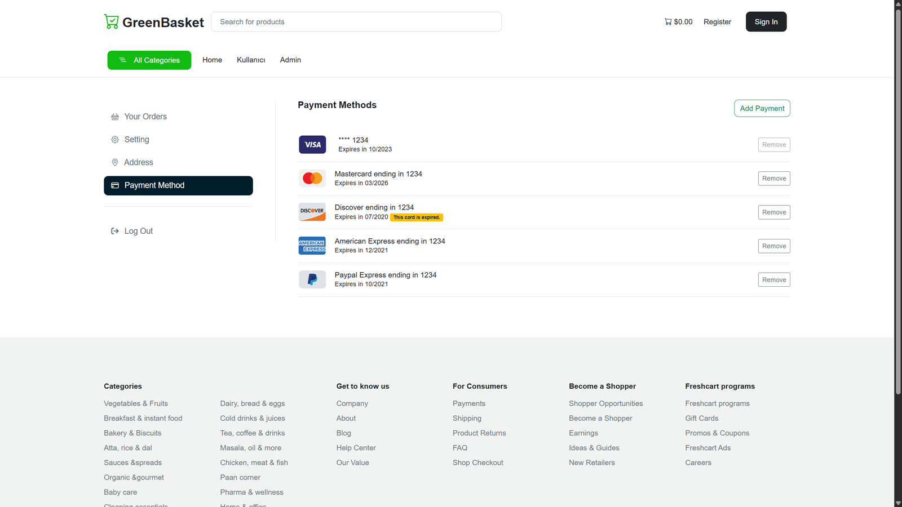Viewport: 902px width, 507px height.
Task: Click the Mastercard logo icon
Action: 312,179
